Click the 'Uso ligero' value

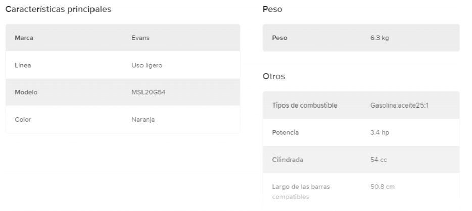pyautogui.click(x=147, y=66)
